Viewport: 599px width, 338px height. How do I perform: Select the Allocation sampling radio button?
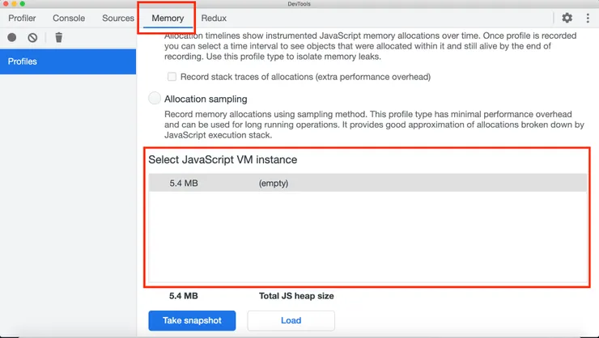click(155, 99)
